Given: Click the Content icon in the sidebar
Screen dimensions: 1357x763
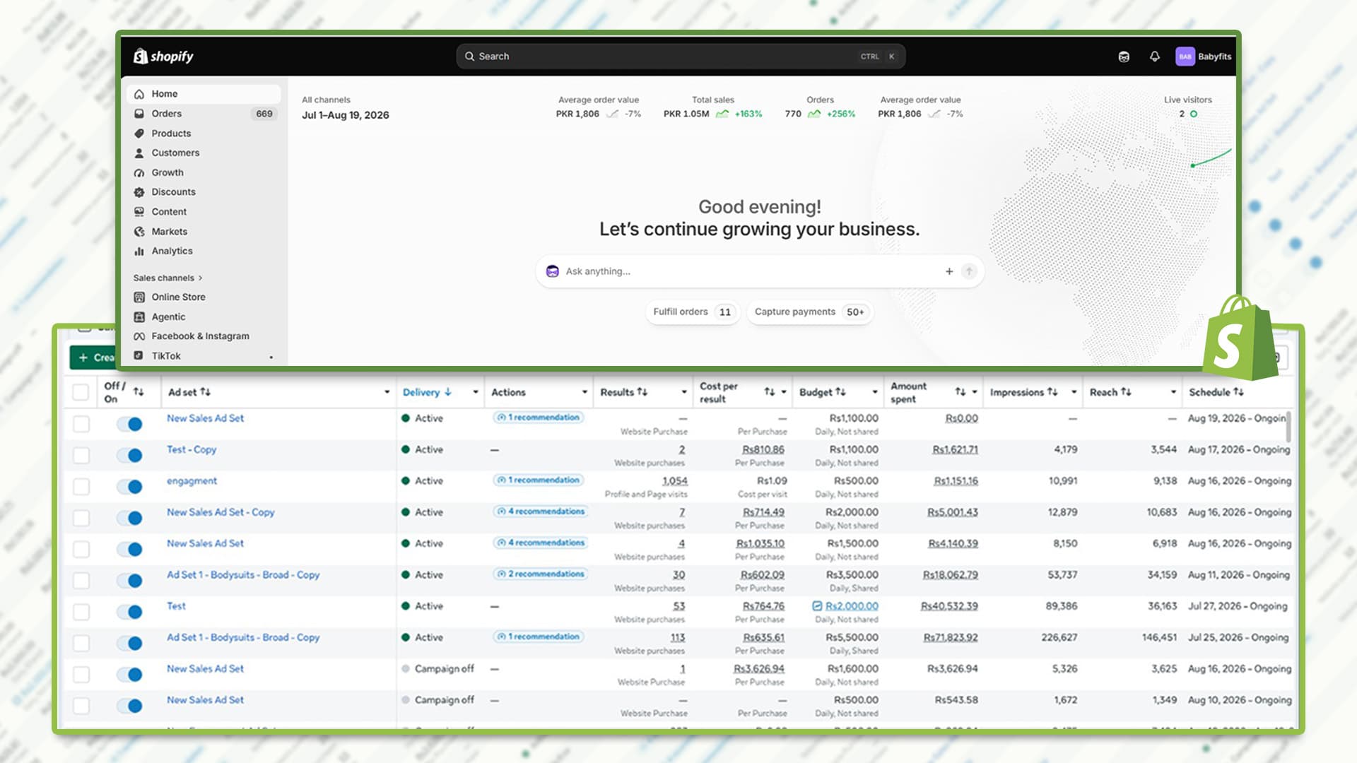Looking at the screenshot, I should [x=139, y=212].
